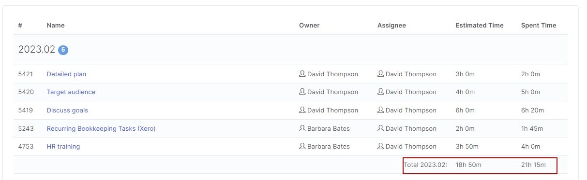
Task: Click the assignee person icon on Discuss goals row
Action: (x=381, y=110)
